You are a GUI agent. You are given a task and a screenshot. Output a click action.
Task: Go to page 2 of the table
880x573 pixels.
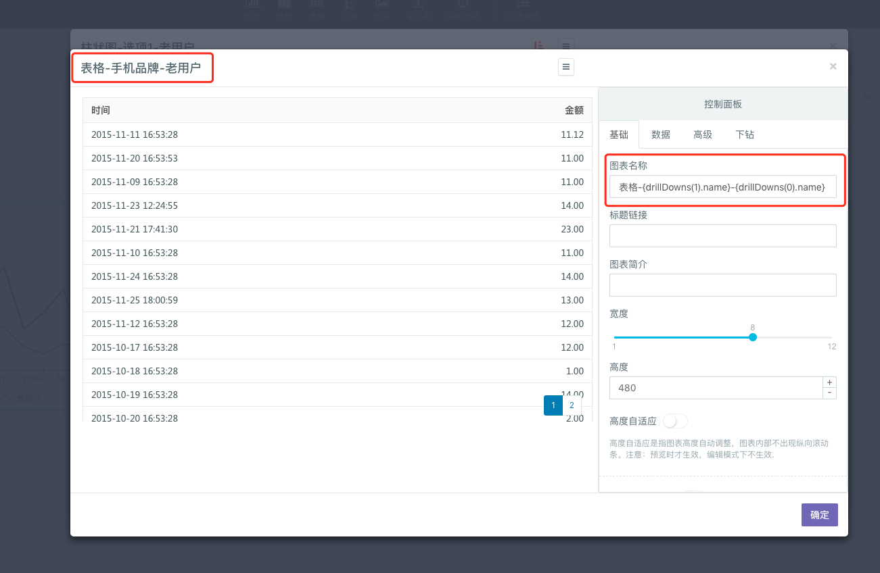click(x=572, y=405)
